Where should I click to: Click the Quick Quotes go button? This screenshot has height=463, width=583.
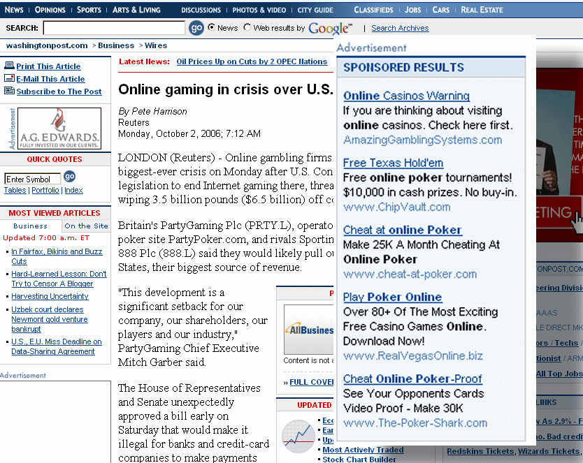[69, 177]
